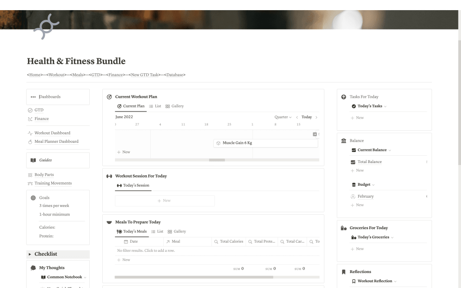The image size is (461, 288).
Task: Select the Current Plan tab
Action: 131,106
